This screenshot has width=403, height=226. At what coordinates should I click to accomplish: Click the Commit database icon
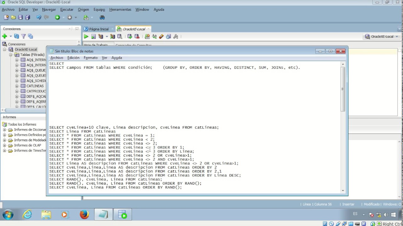130,36
